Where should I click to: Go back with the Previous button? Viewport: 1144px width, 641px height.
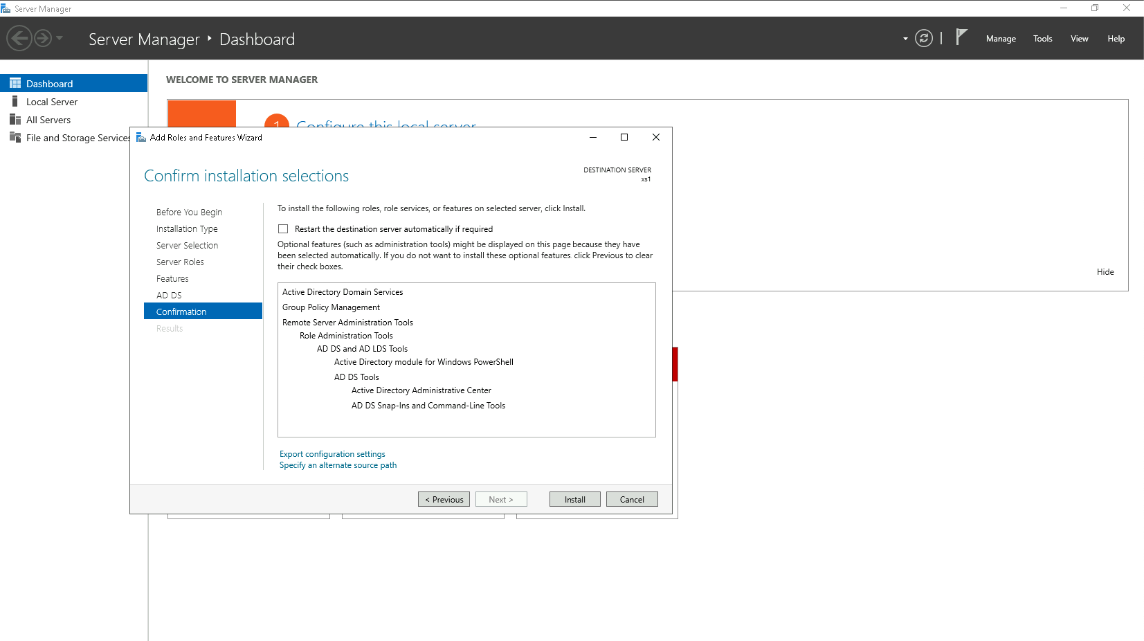pyautogui.click(x=444, y=499)
